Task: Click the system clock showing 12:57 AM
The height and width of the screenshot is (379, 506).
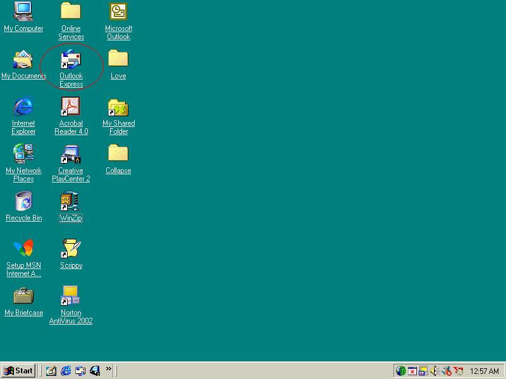Action: (484, 371)
